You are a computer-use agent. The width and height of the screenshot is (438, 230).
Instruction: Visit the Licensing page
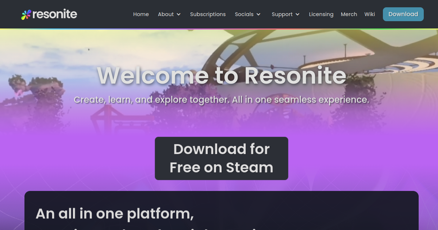321,14
